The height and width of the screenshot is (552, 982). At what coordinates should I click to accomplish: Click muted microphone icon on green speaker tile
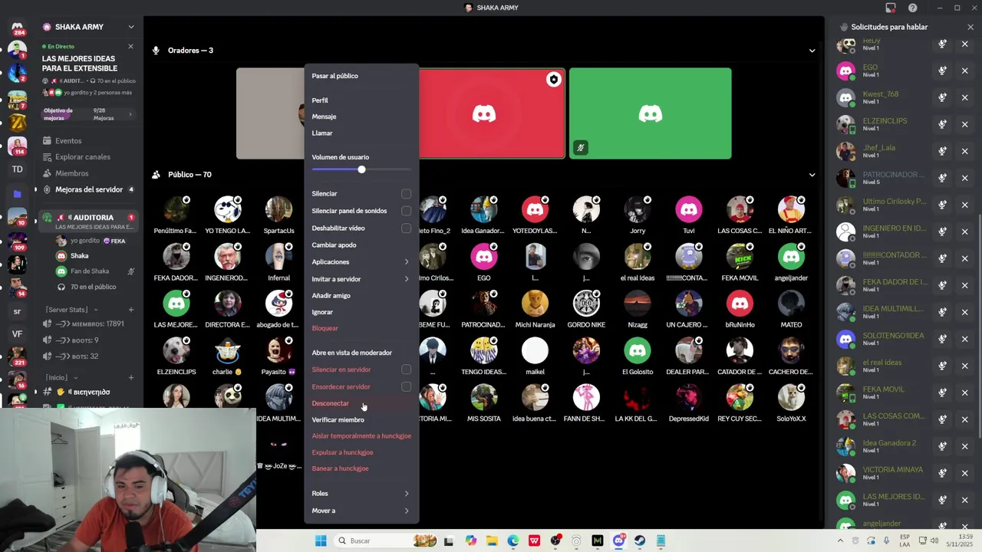(581, 148)
